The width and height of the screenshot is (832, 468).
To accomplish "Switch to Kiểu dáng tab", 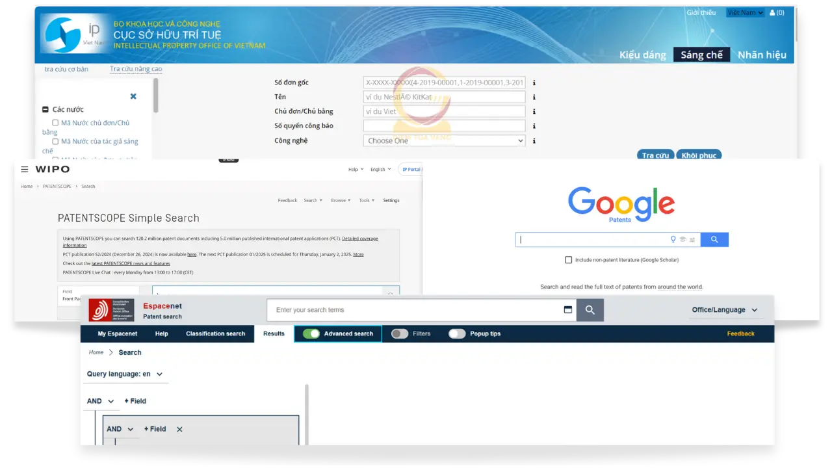I will [x=642, y=55].
